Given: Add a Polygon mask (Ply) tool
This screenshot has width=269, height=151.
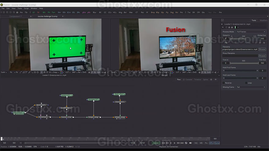Looking at the screenshot, I should pyautogui.click(x=167, y=13).
